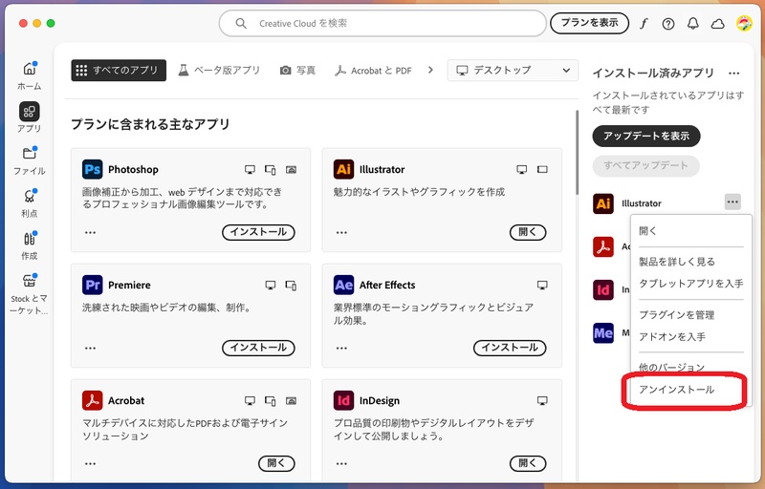The width and height of the screenshot is (765, 489).
Task: Click the After Effects Ae card icon
Action: tap(343, 285)
